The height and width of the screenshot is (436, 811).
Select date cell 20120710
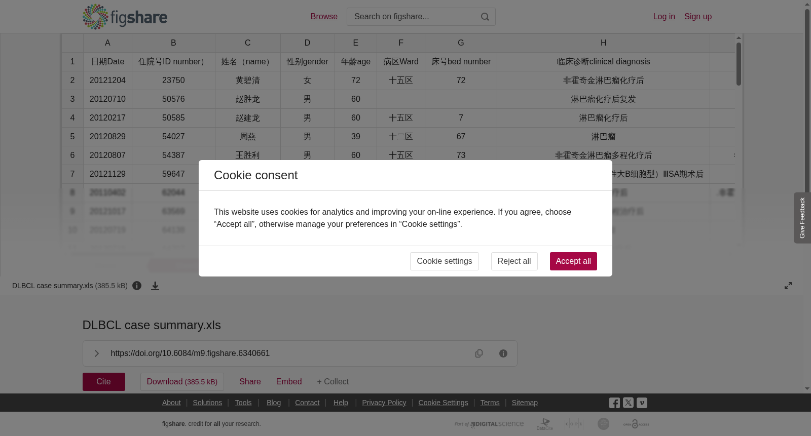(107, 99)
